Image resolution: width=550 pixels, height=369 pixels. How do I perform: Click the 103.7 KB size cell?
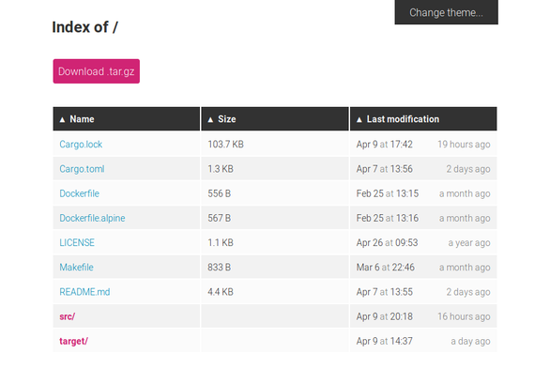tap(225, 145)
